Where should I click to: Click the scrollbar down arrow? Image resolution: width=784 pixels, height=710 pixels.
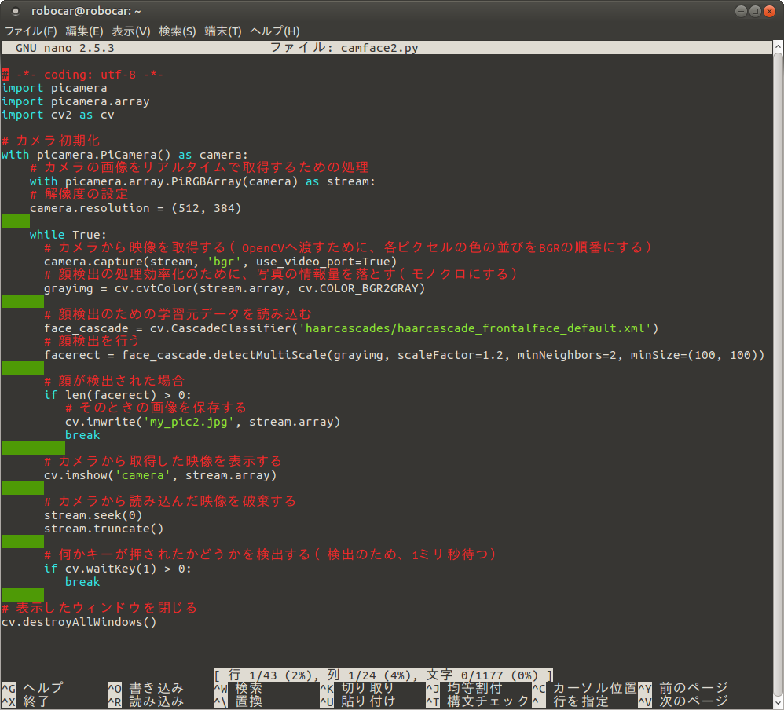[778, 701]
